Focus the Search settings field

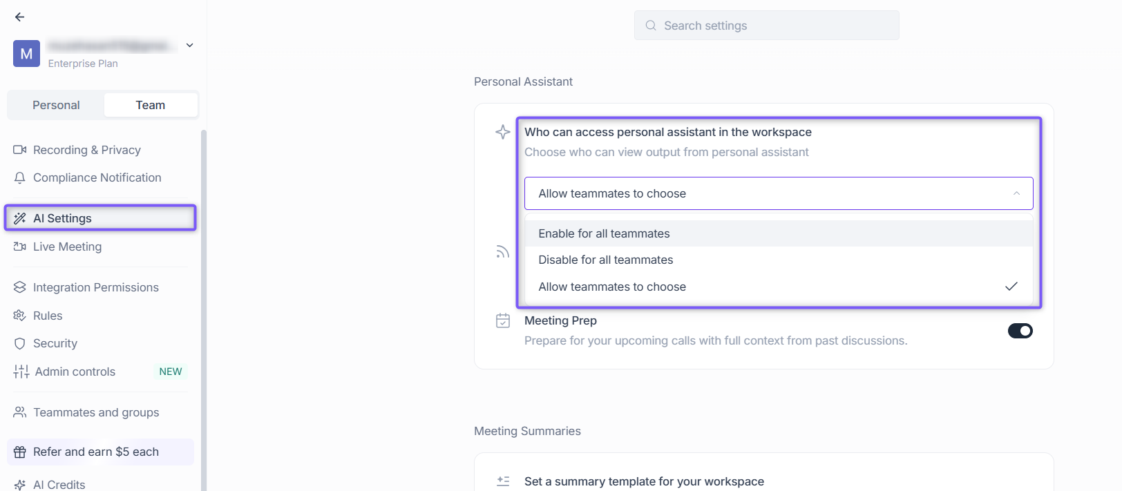tap(767, 26)
